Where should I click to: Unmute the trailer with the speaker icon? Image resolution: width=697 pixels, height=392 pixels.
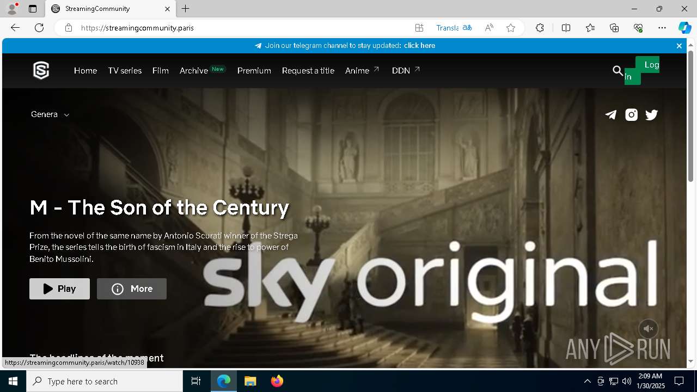point(648,329)
